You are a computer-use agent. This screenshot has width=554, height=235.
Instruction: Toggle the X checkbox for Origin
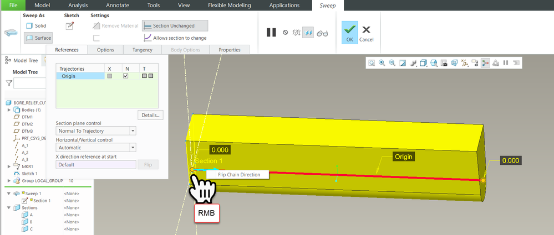[x=110, y=76]
